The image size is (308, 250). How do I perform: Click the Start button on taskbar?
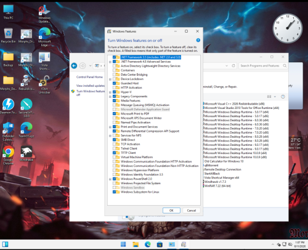tap(123, 244)
